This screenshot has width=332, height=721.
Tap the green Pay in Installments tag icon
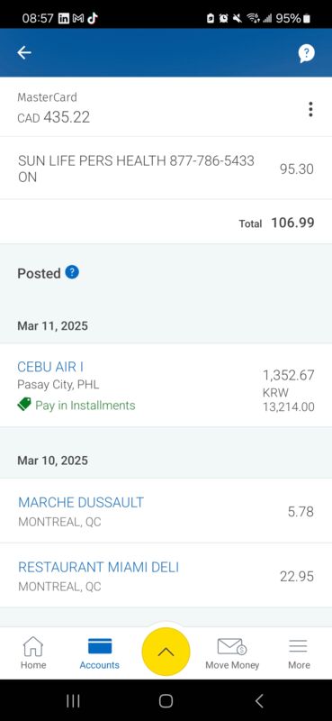(24, 405)
